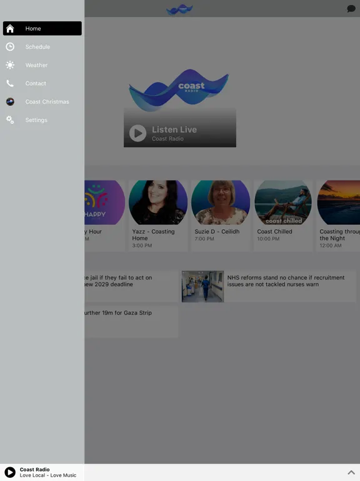
Task: Select the 'Suzie D - Ceilidh' title
Action: [x=217, y=232]
